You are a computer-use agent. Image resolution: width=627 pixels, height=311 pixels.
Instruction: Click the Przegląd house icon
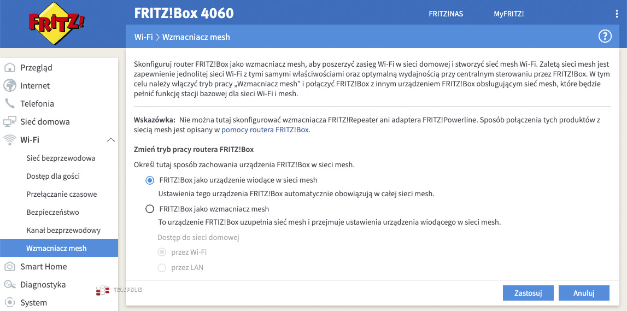(10, 68)
